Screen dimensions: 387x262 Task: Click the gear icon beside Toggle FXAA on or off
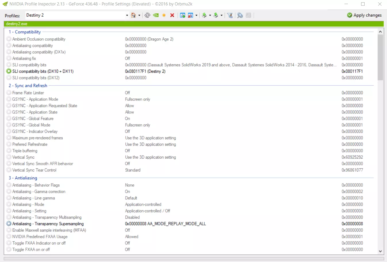9,249
